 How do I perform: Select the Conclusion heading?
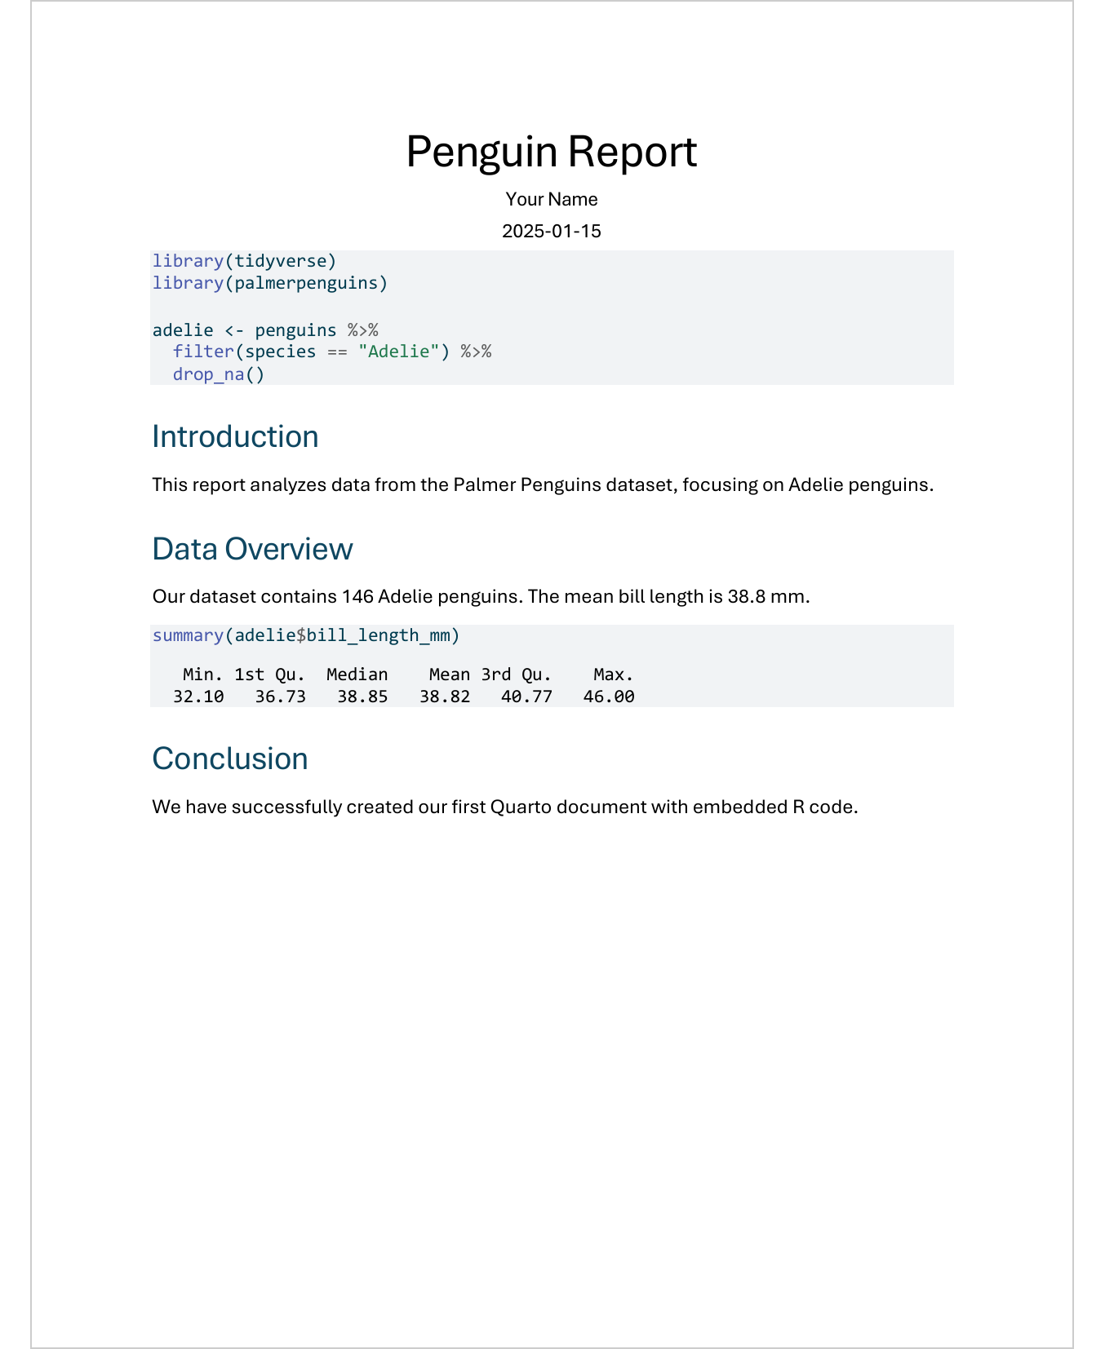coord(230,759)
